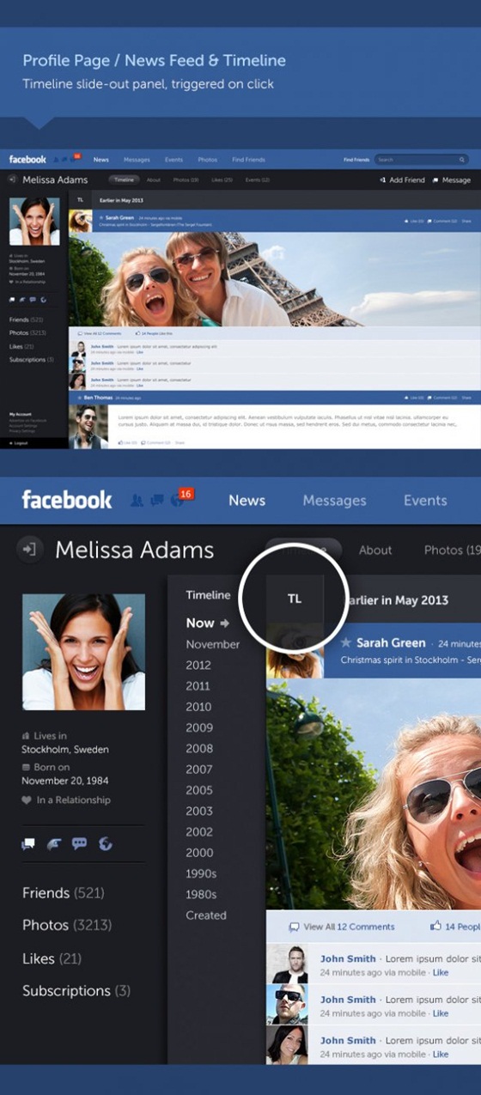
Task: Open friend requests icon beside facebook logo
Action: coord(136,501)
